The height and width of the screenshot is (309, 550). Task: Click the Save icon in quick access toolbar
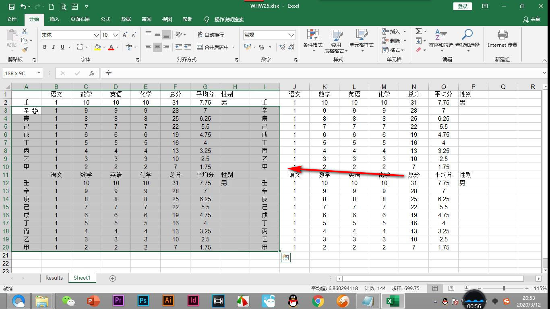(11, 6)
